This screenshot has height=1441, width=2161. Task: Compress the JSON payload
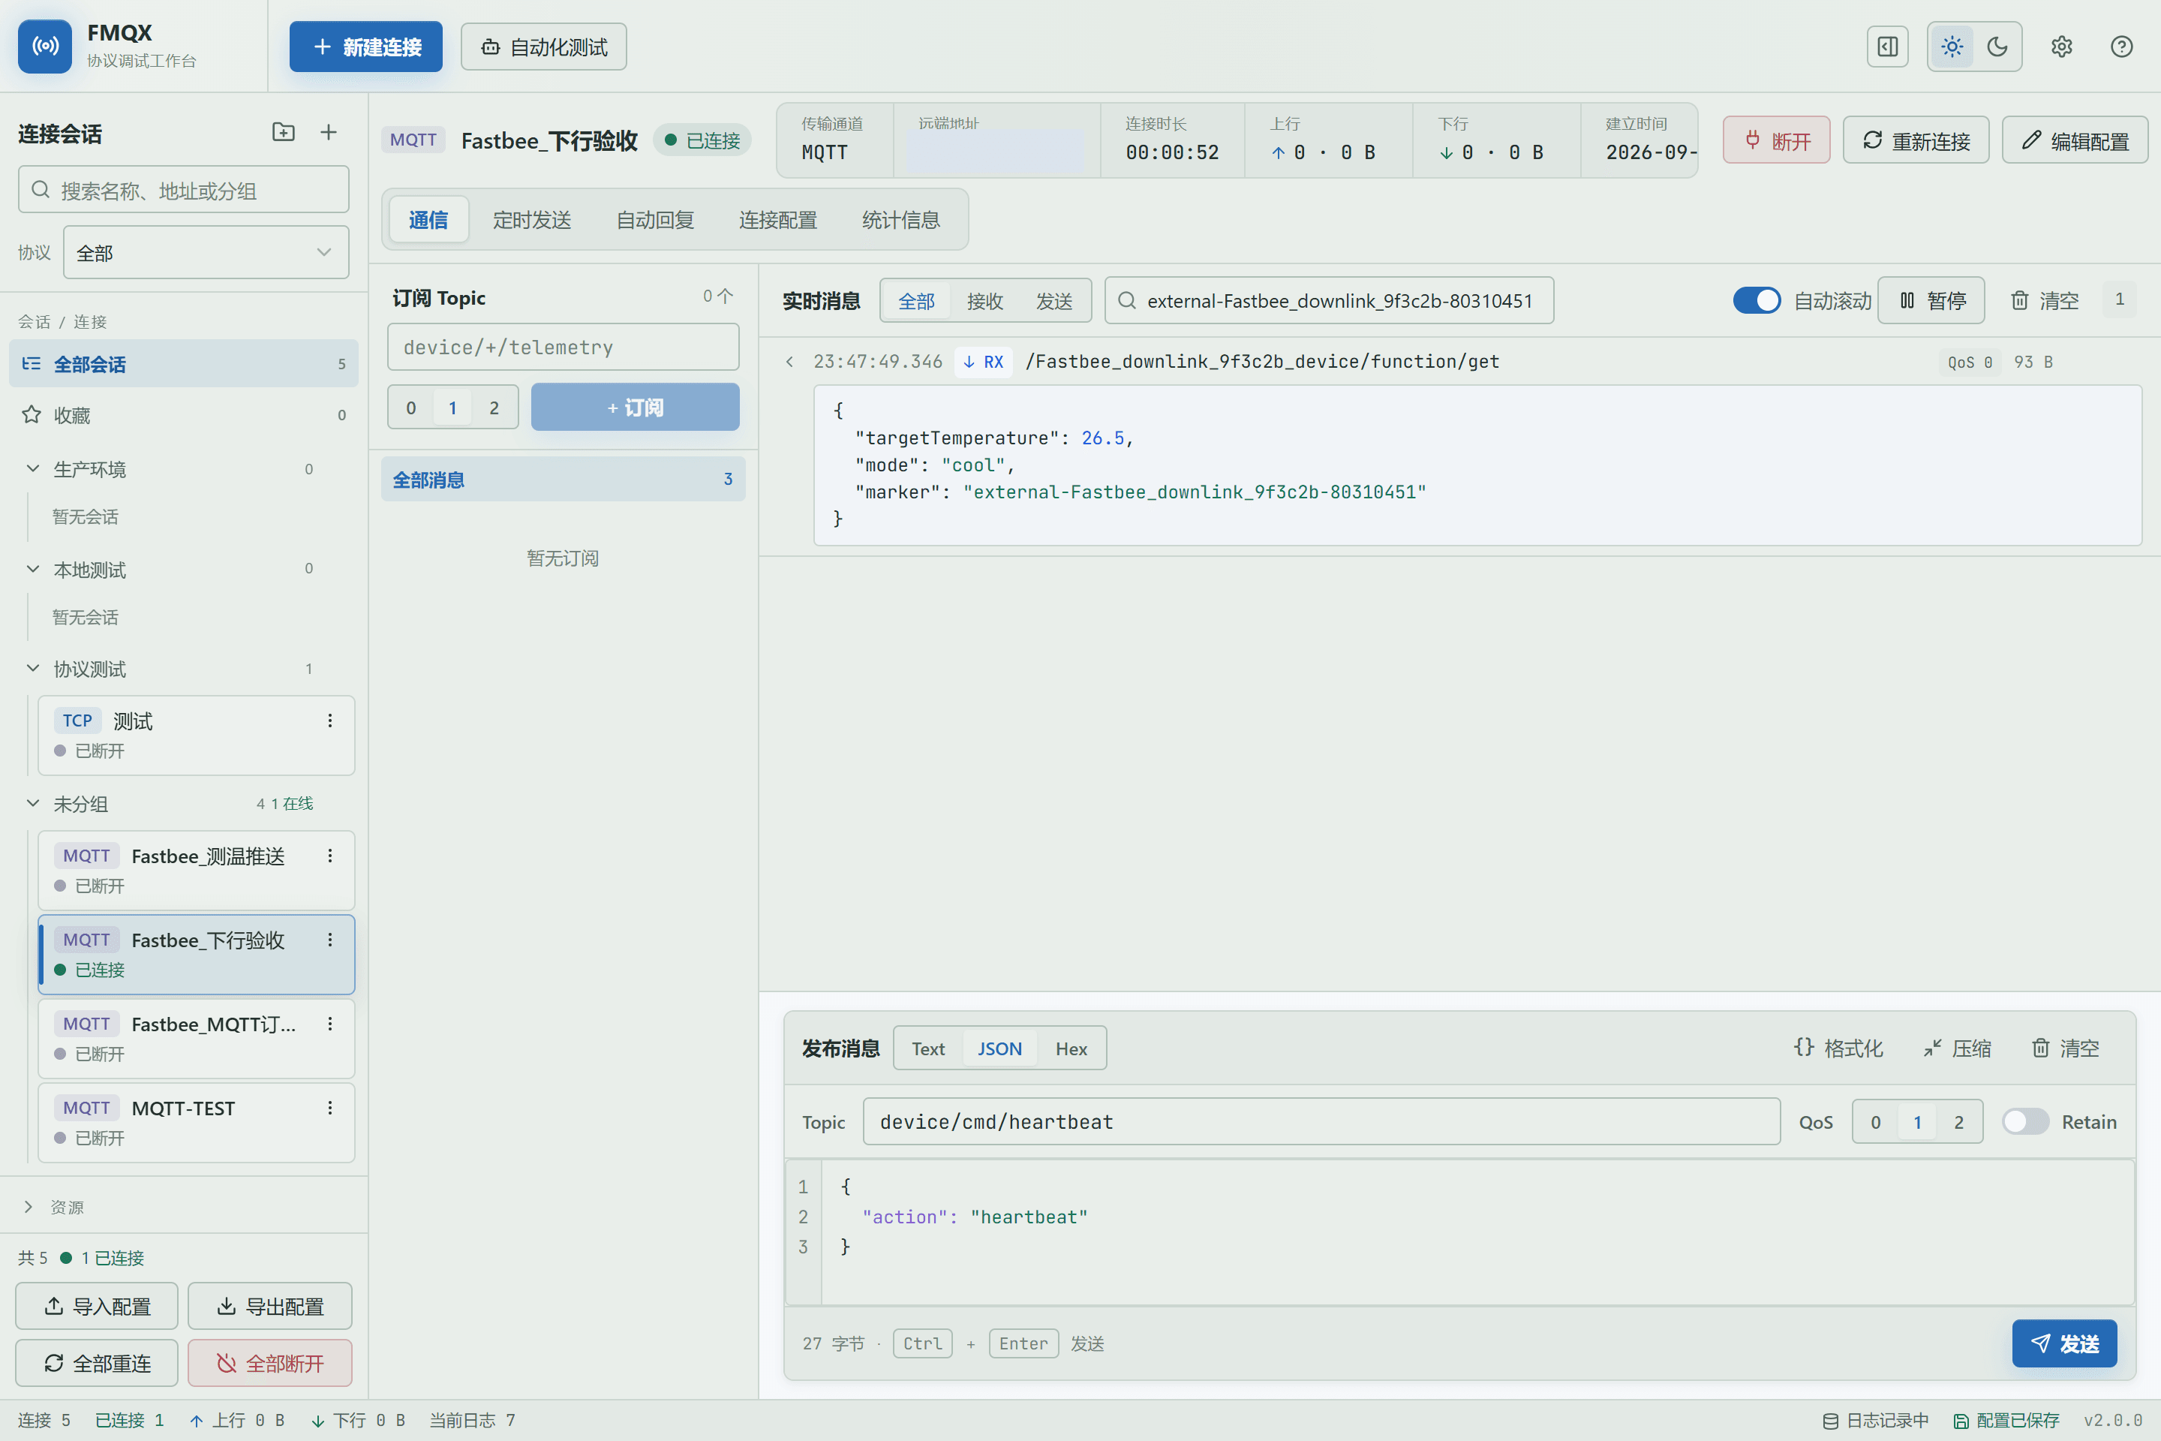[x=1957, y=1048]
